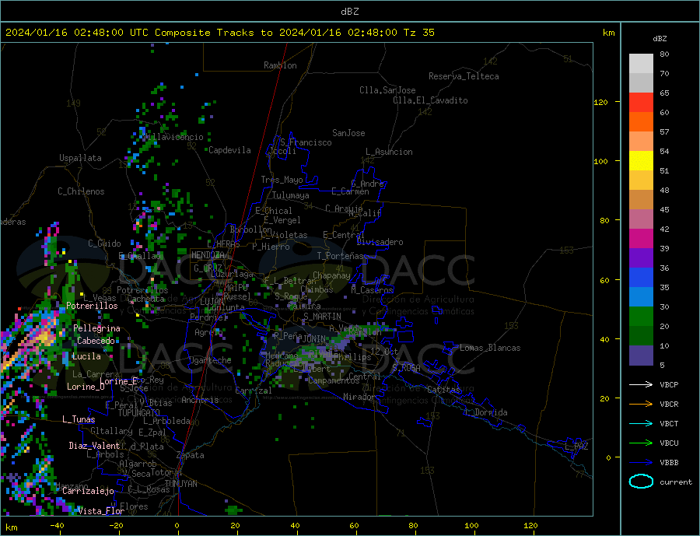
Task: Click the 'Cabecedo' place label
Action: [96, 341]
